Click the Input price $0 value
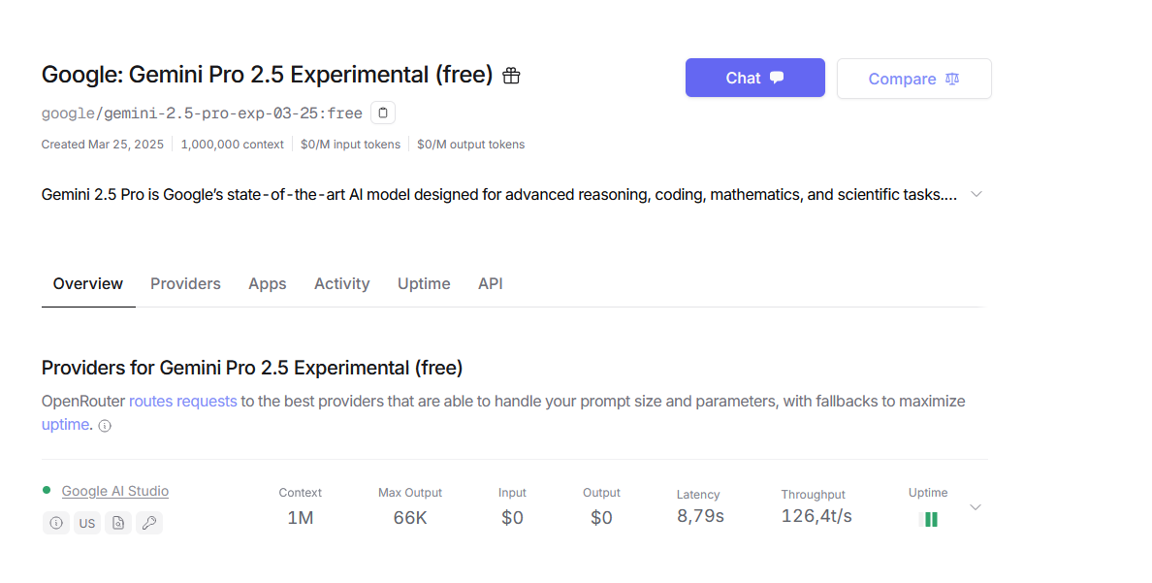Screen dimensions: 1152x583 [x=512, y=518]
